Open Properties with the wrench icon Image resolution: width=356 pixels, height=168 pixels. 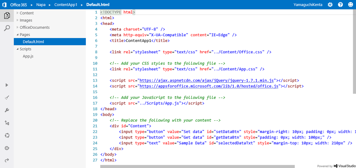pos(7,110)
